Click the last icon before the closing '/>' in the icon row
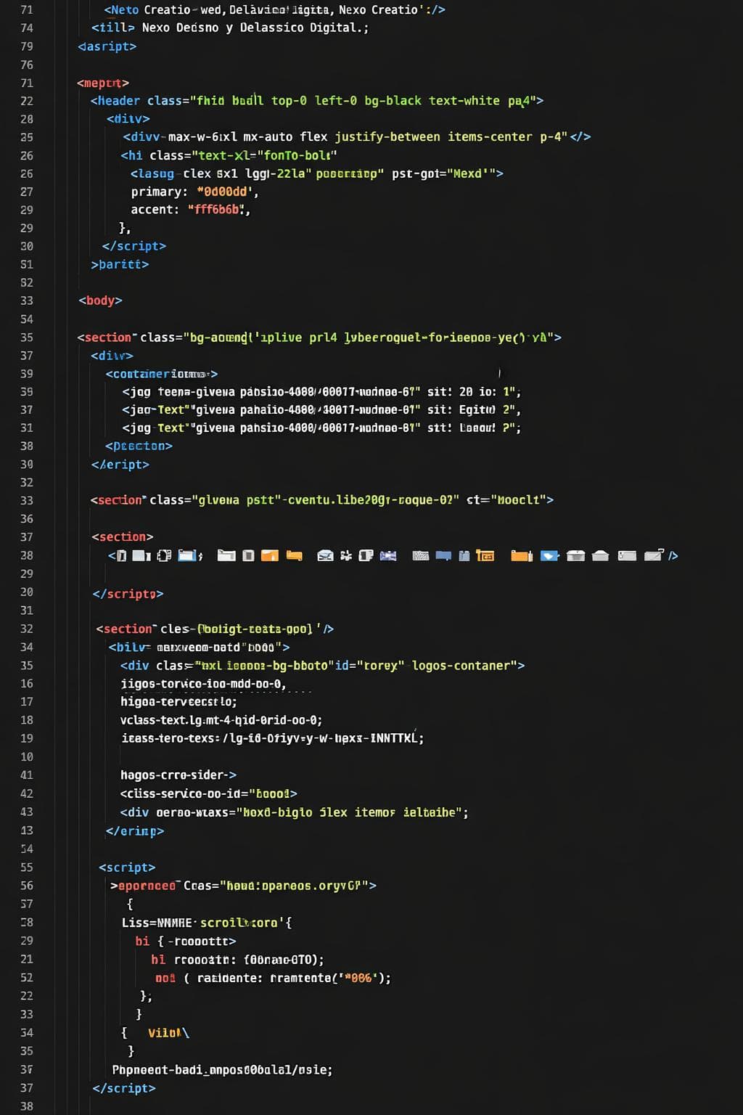The width and height of the screenshot is (743, 1115). 654,555
